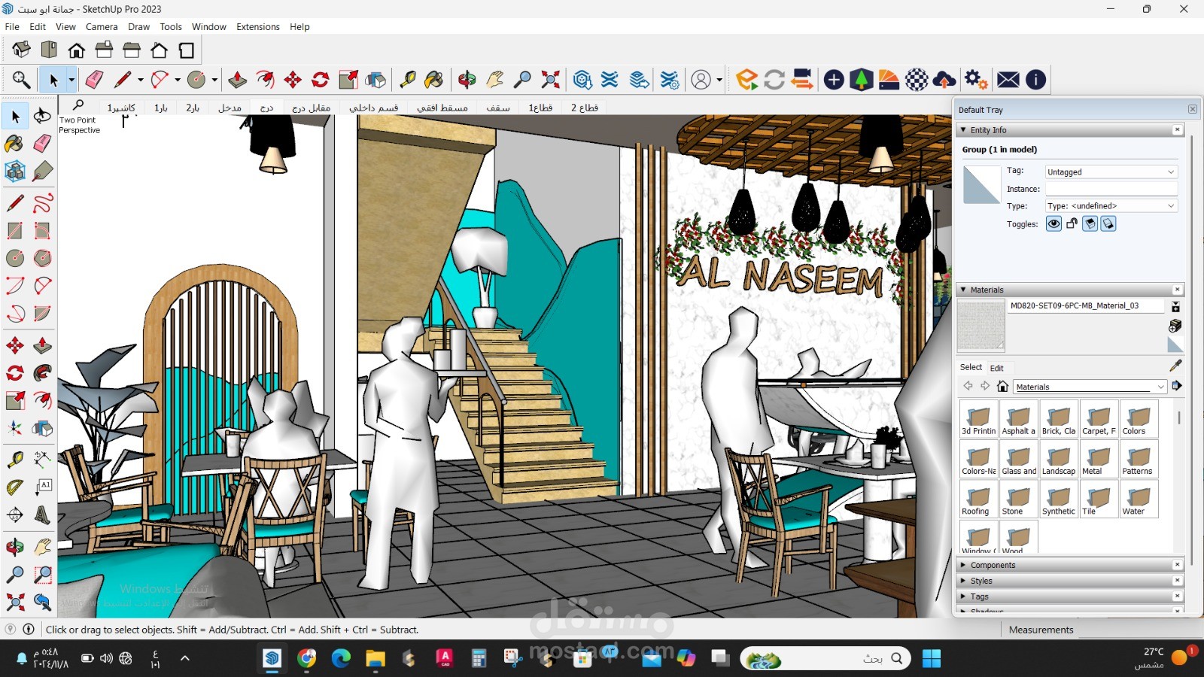
Task: Open the account sign-in dropdown arrow
Action: 719,79
